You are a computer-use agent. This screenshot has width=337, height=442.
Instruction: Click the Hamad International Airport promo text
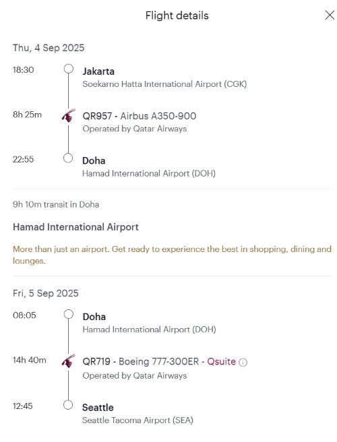pyautogui.click(x=172, y=255)
